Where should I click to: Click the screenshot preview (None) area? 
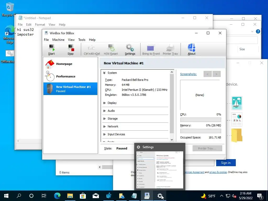(x=200, y=95)
